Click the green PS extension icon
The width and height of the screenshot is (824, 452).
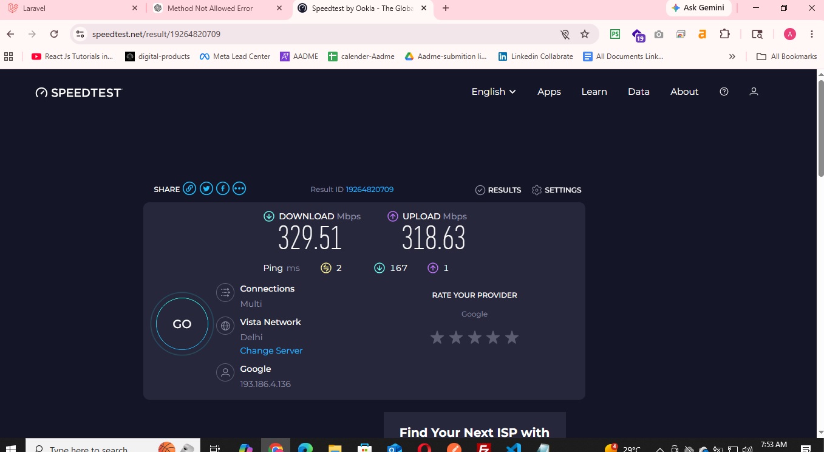click(615, 34)
